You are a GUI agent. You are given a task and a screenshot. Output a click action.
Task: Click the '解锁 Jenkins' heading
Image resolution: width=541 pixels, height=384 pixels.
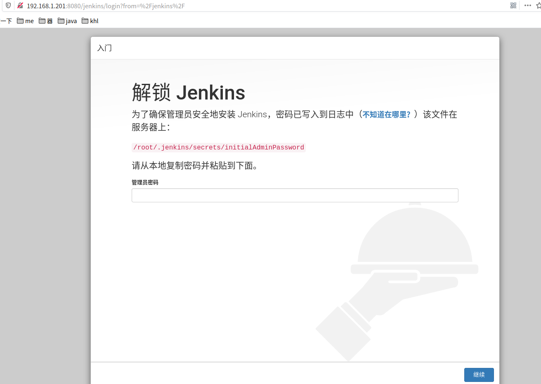tap(189, 92)
